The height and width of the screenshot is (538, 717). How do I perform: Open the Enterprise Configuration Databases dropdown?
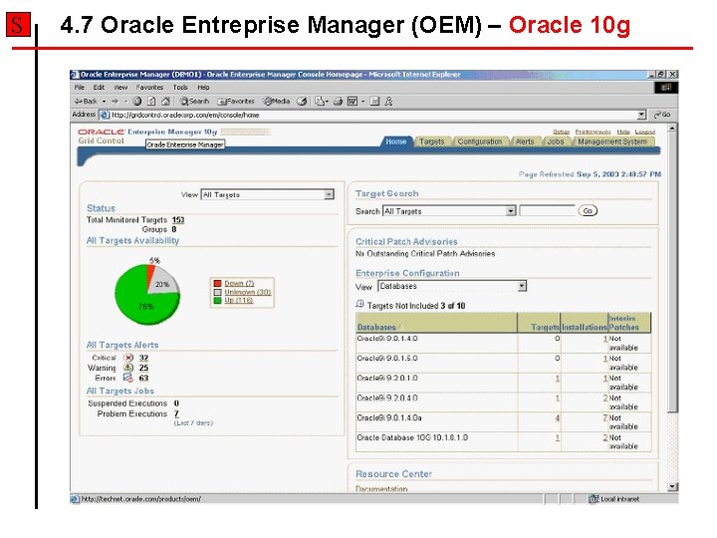452,286
